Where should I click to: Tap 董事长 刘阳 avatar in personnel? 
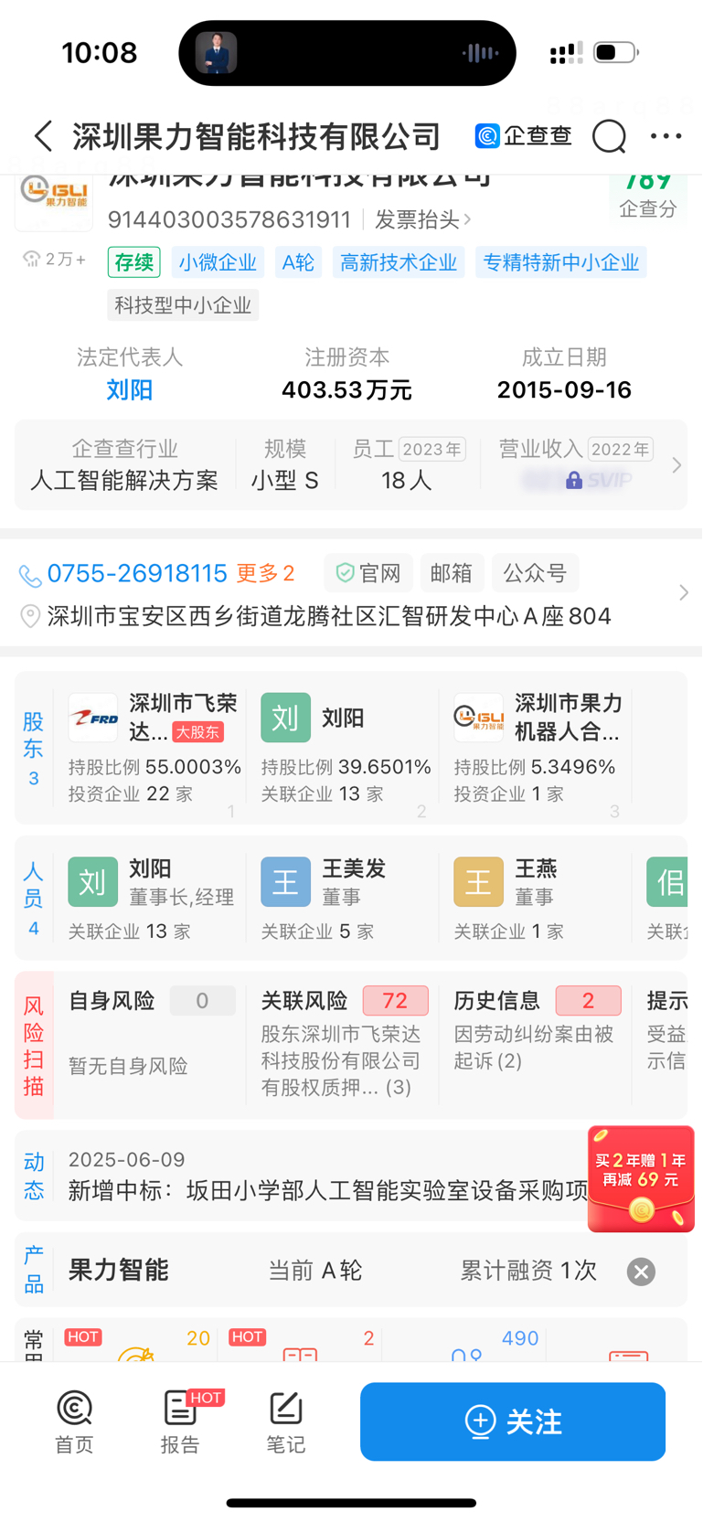coord(93,882)
